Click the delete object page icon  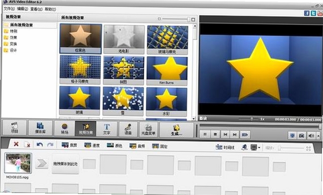coord(27,145)
